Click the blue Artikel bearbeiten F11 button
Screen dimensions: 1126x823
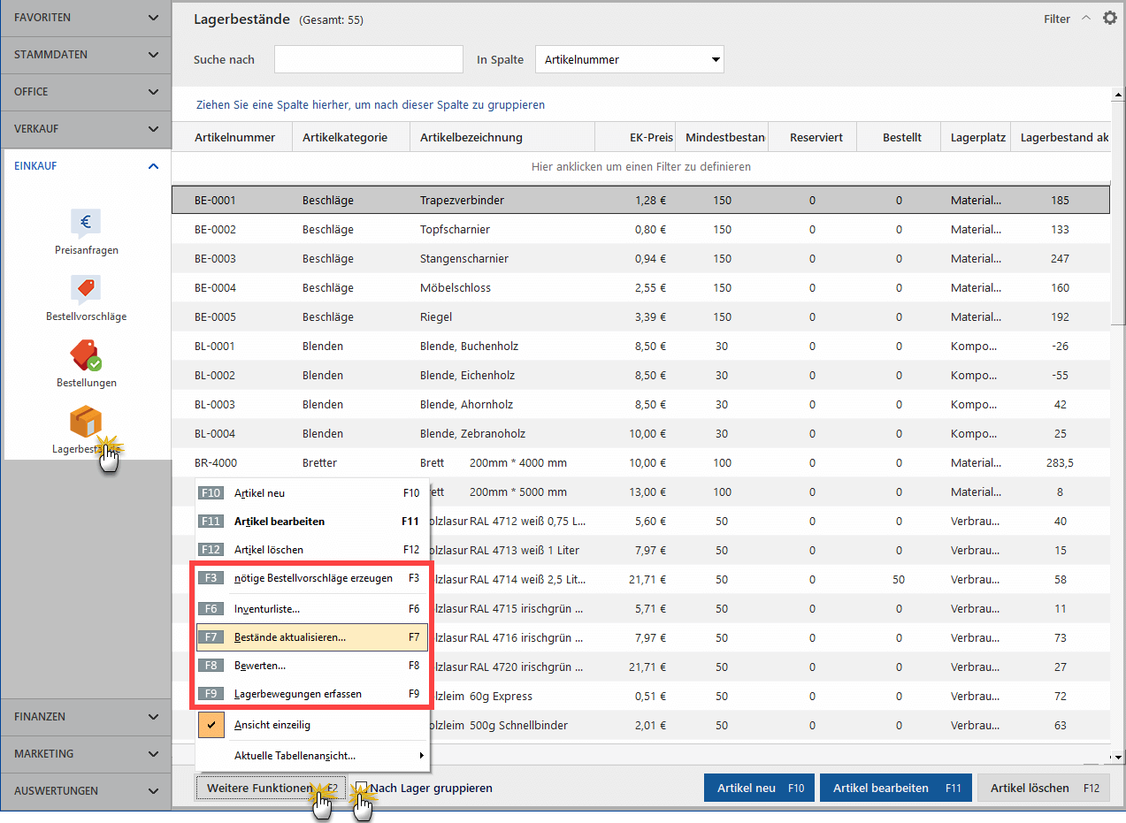pos(896,788)
